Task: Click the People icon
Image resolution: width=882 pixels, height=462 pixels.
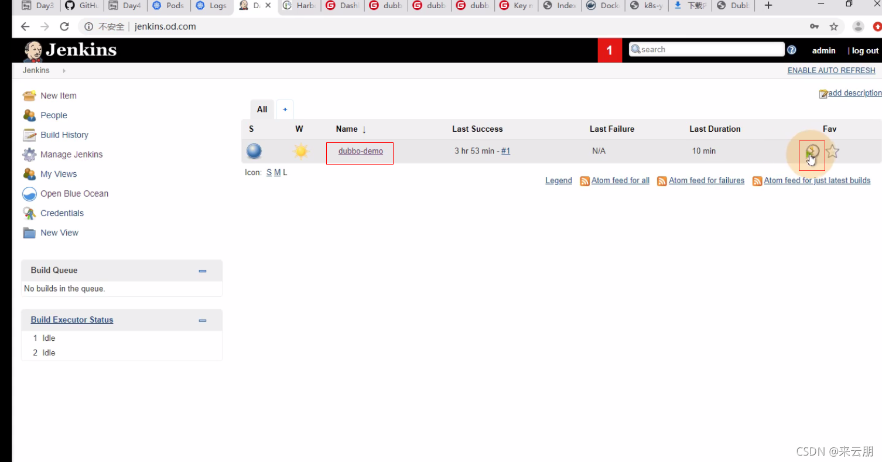Action: point(29,115)
